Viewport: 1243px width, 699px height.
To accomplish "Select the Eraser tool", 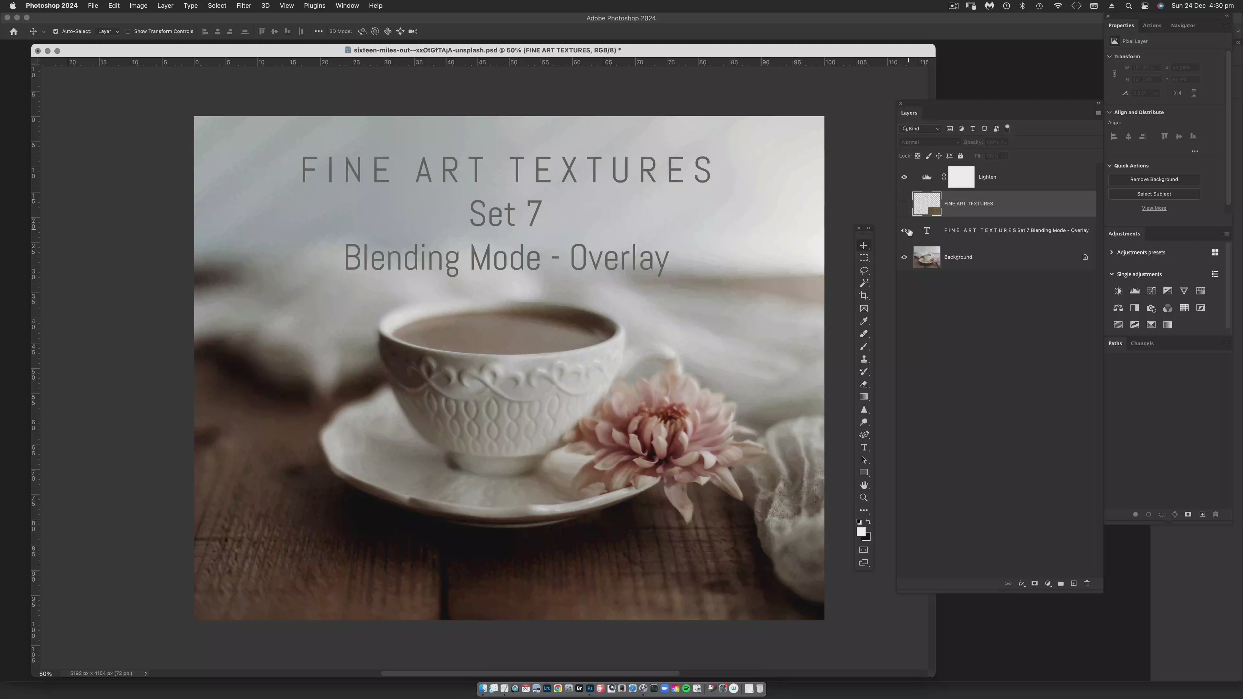I will point(863,384).
